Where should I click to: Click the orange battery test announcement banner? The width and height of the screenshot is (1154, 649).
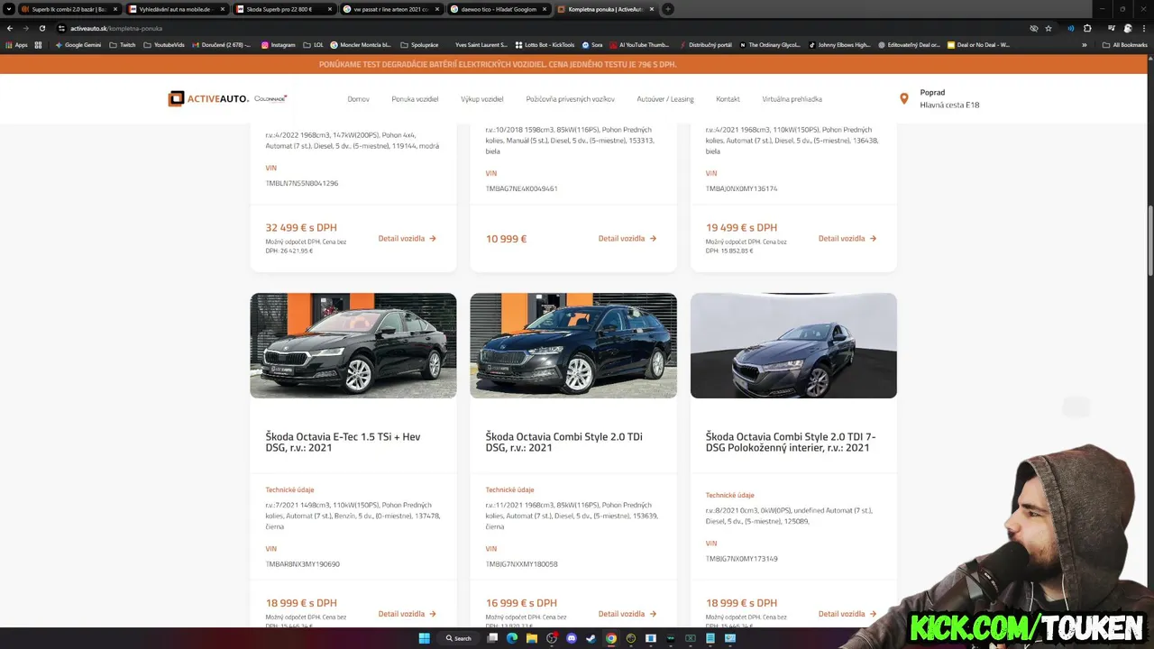pyautogui.click(x=573, y=65)
